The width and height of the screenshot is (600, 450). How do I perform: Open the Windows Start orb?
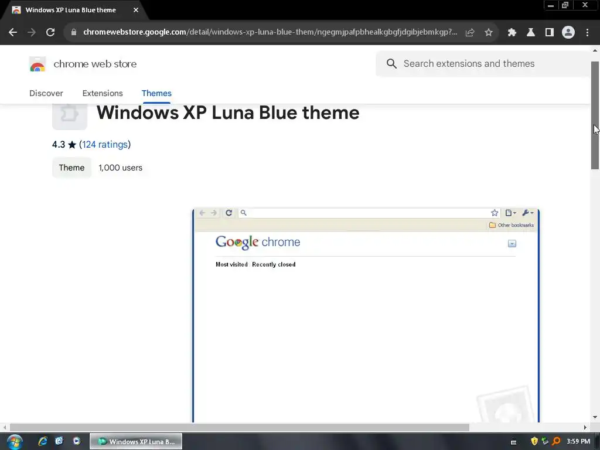pos(15,442)
